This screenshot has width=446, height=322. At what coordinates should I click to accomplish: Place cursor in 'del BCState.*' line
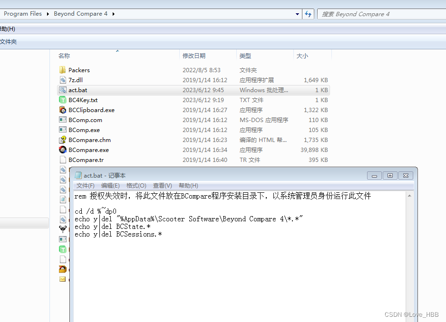tap(113, 227)
